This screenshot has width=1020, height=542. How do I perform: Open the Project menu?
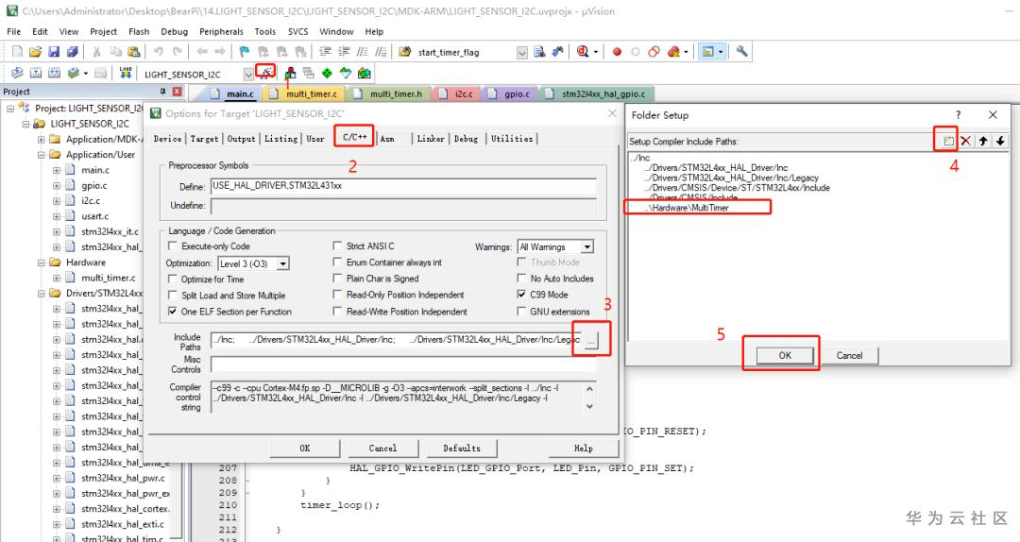(104, 31)
